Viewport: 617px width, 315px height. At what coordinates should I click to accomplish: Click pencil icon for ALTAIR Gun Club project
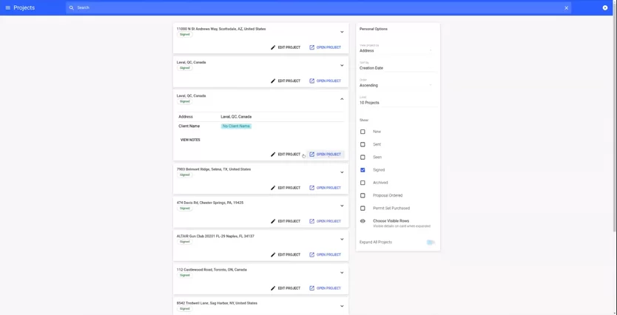[x=273, y=255]
